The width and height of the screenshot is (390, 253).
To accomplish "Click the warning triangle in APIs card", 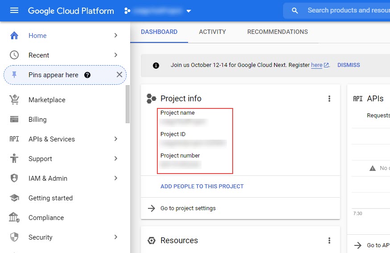I will (373, 168).
